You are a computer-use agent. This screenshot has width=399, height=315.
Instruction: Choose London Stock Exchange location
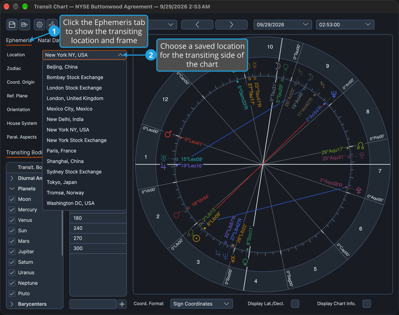pyautogui.click(x=85, y=88)
